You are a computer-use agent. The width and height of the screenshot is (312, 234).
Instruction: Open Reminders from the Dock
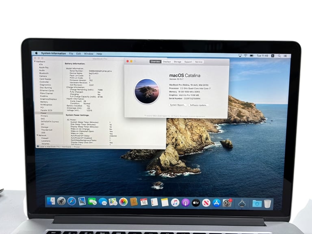154,202
